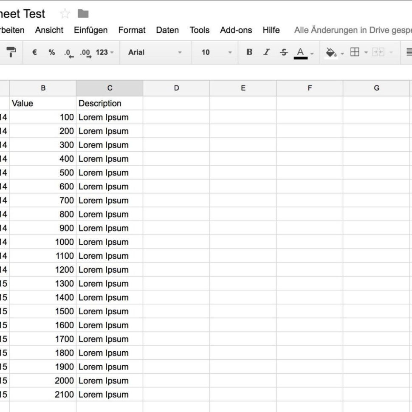Viewport: 412px width, 412px height.
Task: Select the cell containing 1000
Action: 43,242
